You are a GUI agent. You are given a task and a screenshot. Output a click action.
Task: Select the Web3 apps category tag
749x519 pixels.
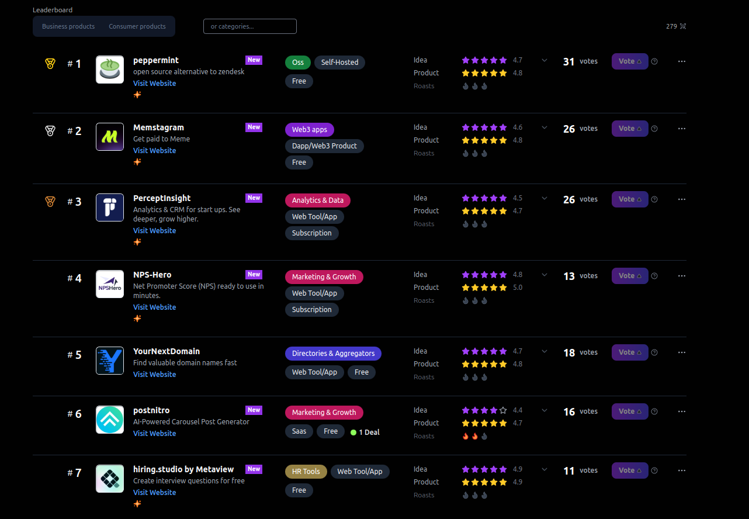[310, 130]
